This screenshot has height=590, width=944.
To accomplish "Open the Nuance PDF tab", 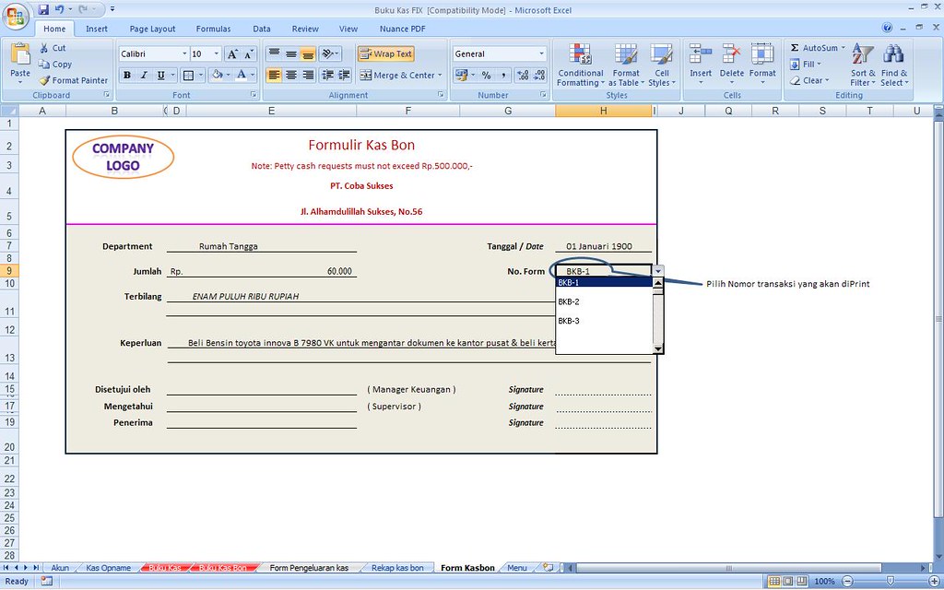I will [402, 29].
